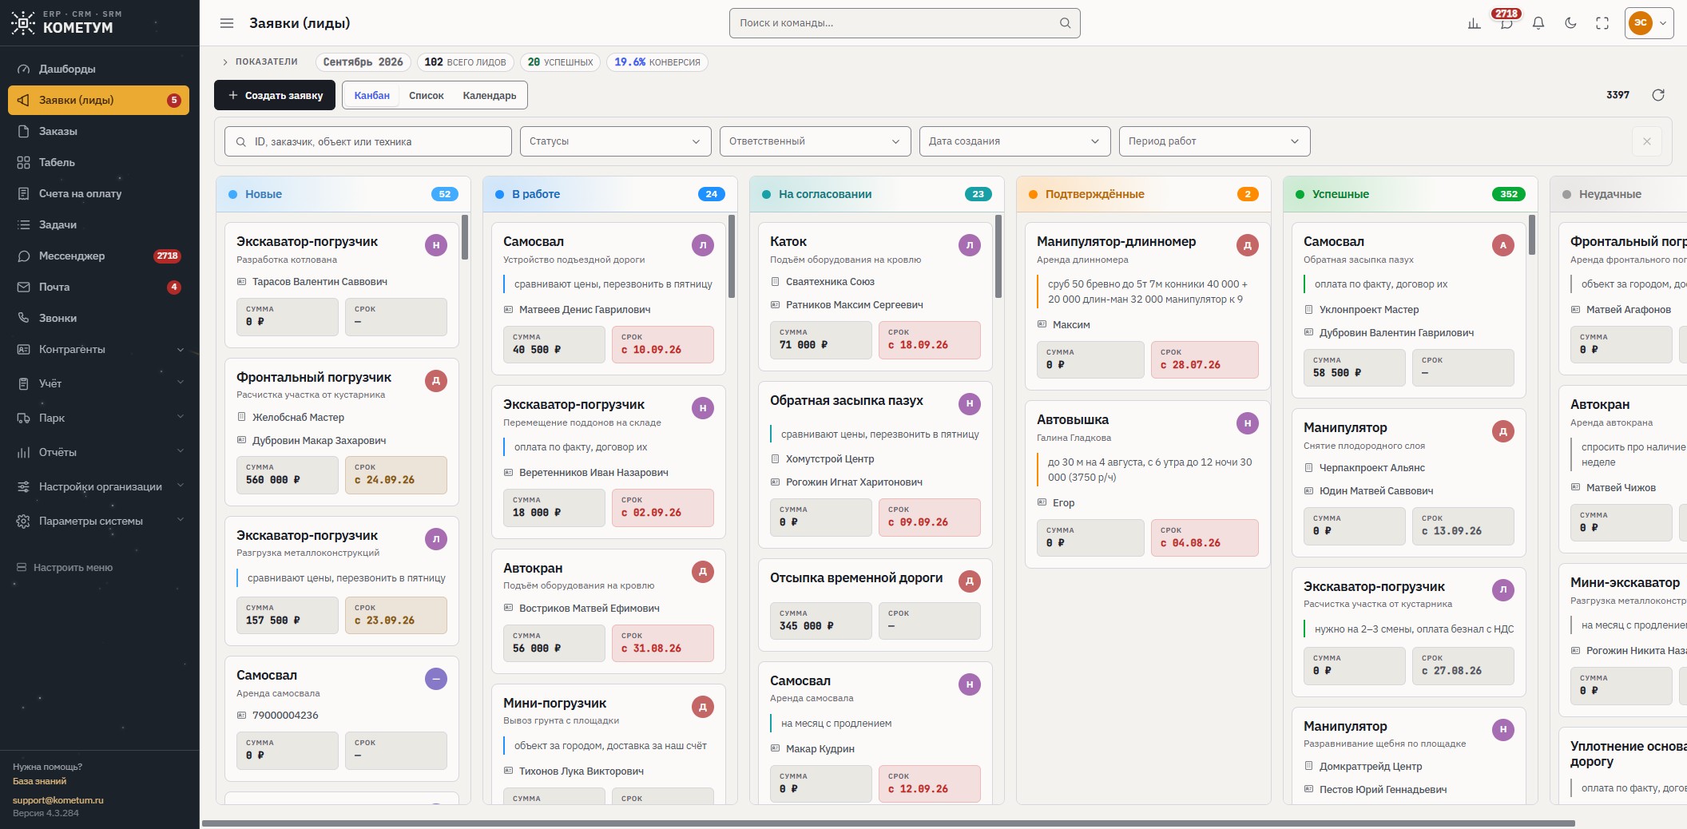Click the Новые column vertical scrollbar
The image size is (1687, 829).
(465, 236)
